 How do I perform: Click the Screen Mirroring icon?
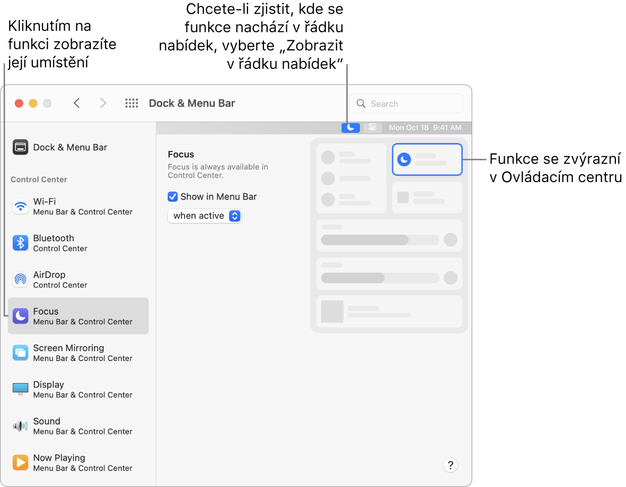pos(21,353)
